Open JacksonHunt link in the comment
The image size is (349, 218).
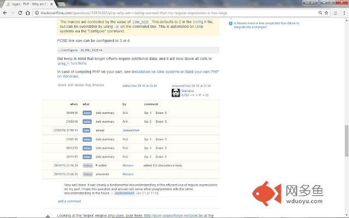(124, 193)
